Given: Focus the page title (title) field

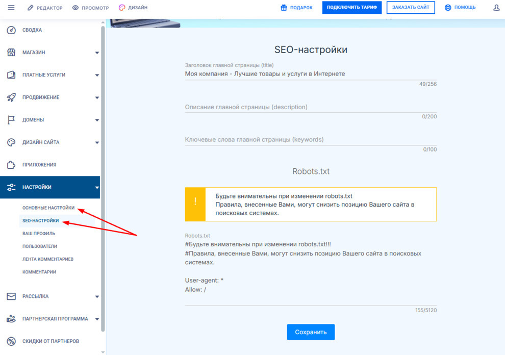Looking at the screenshot, I should point(311,74).
